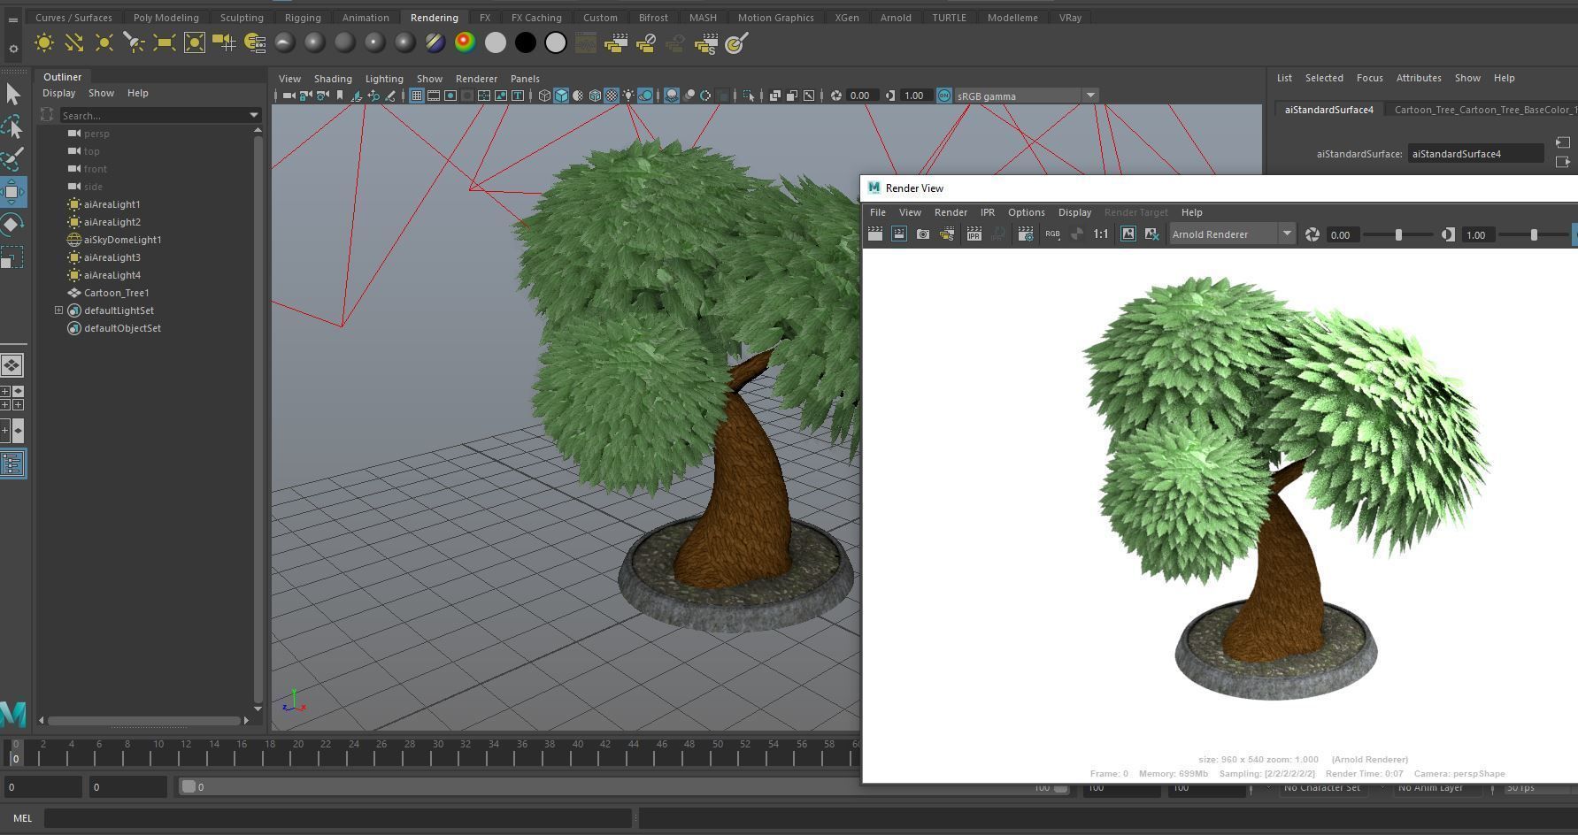Activate the Paint selection tool
This screenshot has width=1578, height=835.
(x=13, y=159)
